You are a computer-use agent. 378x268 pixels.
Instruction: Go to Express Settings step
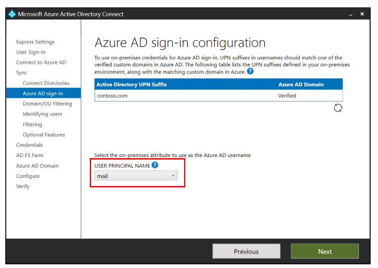click(x=35, y=42)
